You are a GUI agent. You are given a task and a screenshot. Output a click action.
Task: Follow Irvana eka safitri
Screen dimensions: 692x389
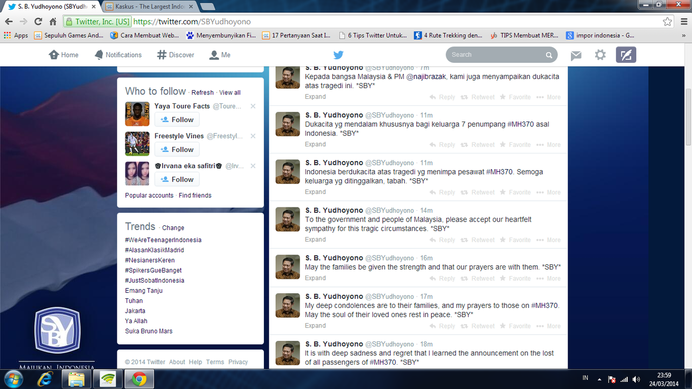tap(177, 179)
